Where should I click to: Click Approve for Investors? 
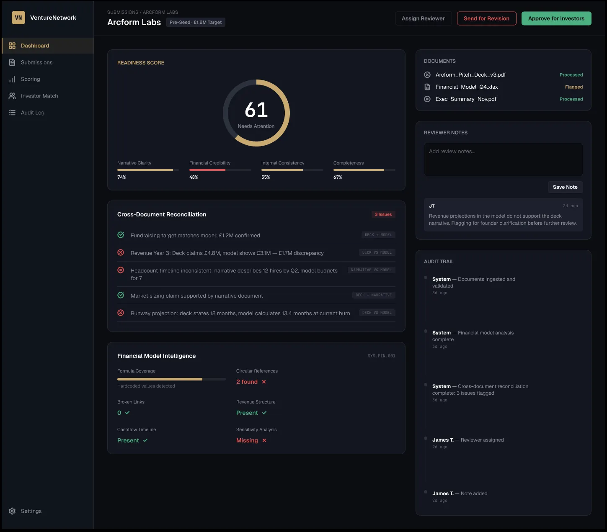click(x=556, y=18)
